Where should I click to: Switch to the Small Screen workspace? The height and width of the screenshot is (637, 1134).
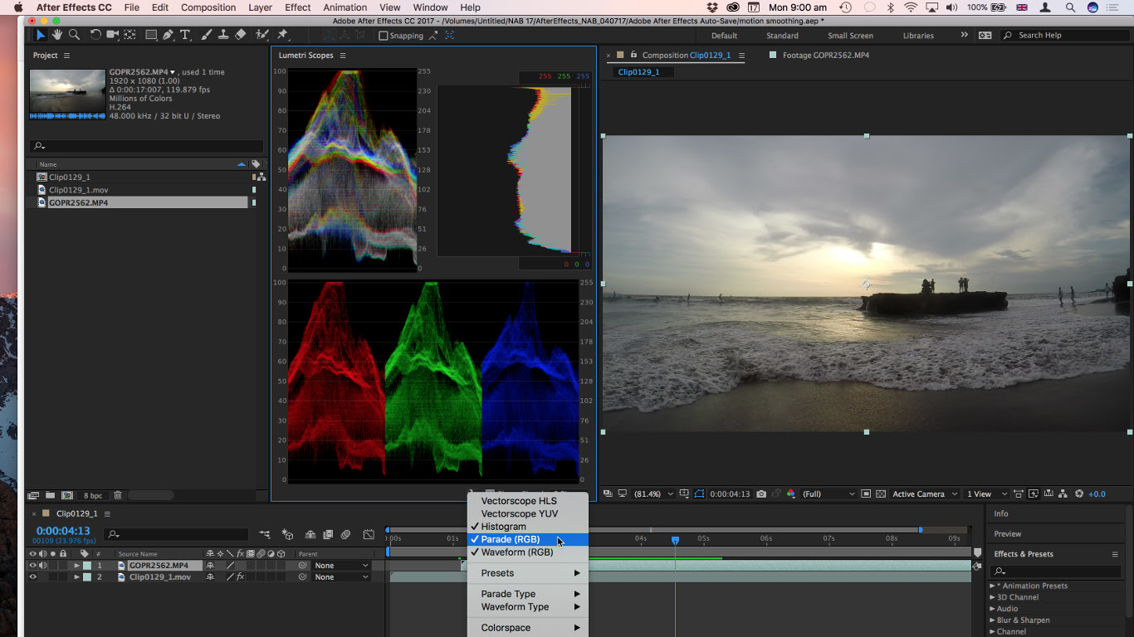pyautogui.click(x=850, y=36)
